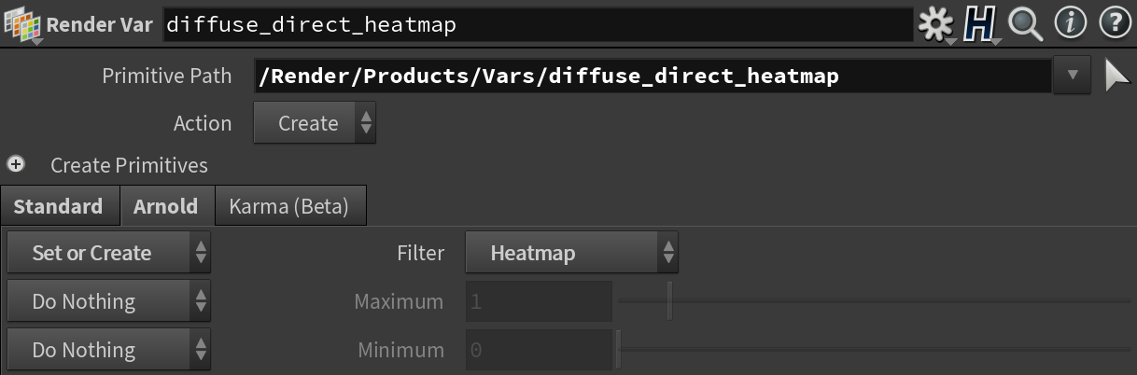Expand the Create Primitives plus icon

(15, 164)
